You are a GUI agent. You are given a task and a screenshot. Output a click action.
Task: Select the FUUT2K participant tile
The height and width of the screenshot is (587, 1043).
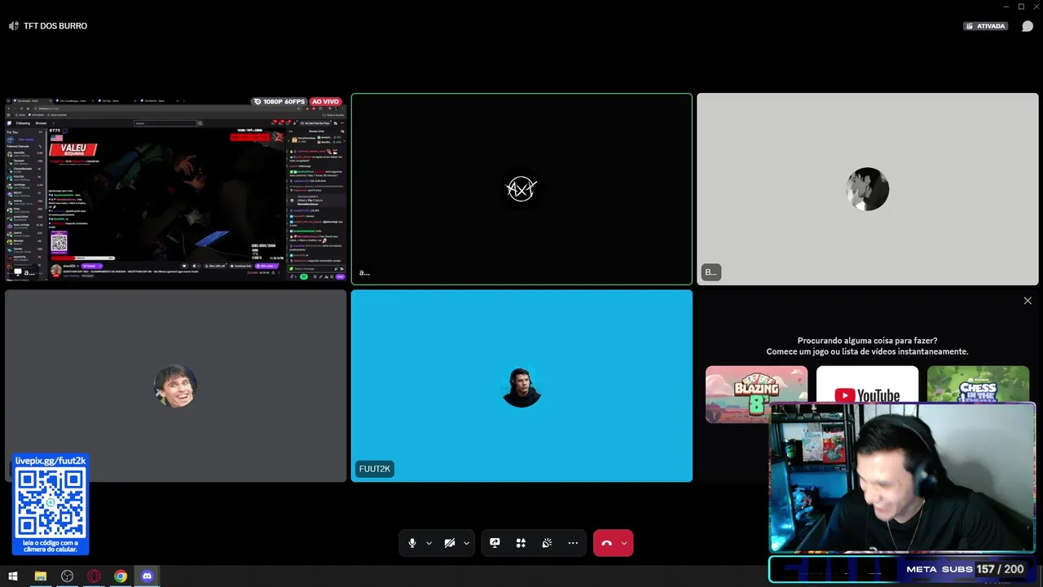pos(521,386)
